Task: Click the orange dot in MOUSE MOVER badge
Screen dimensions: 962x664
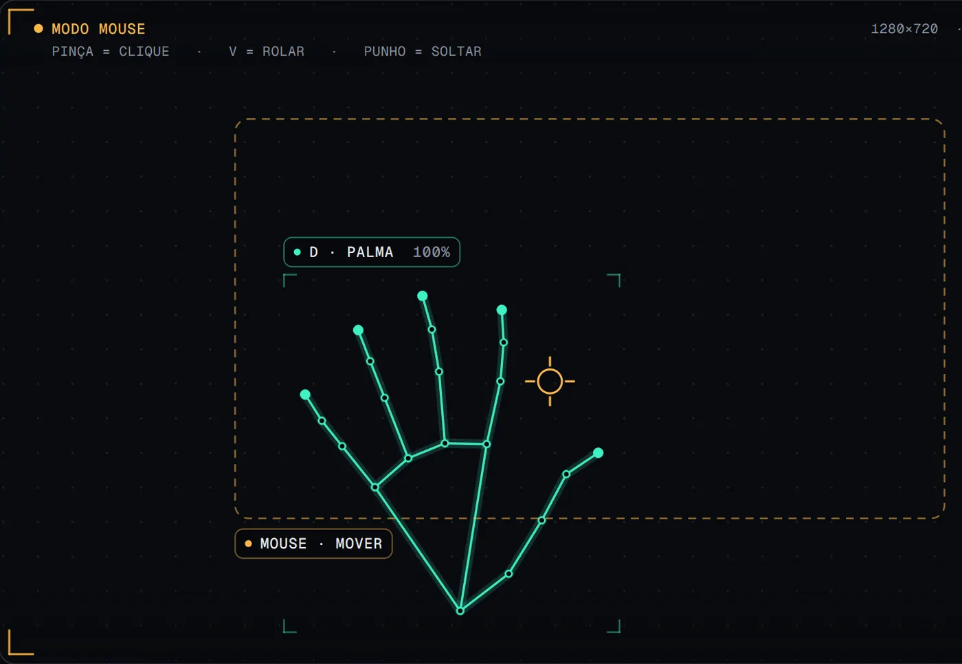Action: [249, 544]
